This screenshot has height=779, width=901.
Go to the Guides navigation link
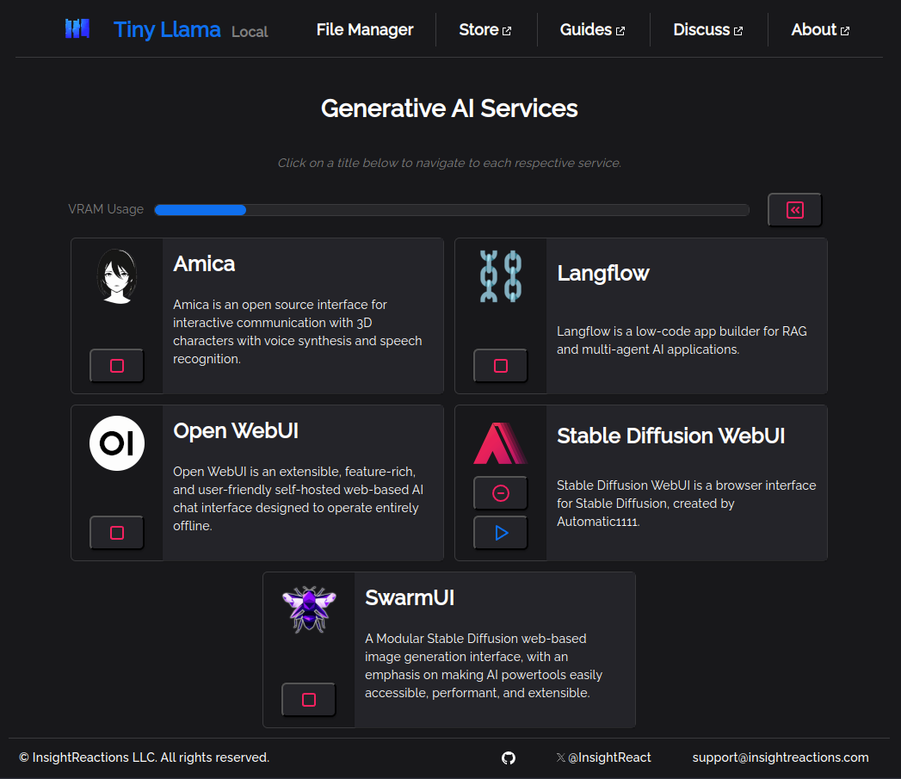pos(592,30)
